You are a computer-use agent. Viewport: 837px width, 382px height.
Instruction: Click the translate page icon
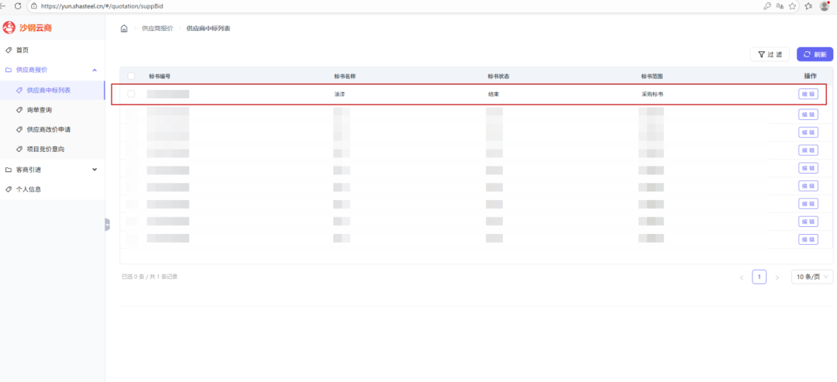pyautogui.click(x=780, y=5)
